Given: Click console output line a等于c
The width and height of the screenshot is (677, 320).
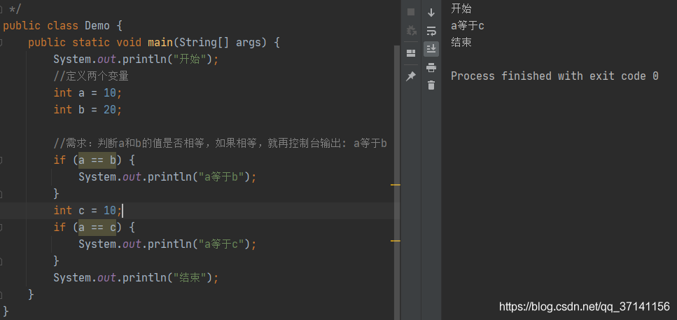Looking at the screenshot, I should coord(468,26).
